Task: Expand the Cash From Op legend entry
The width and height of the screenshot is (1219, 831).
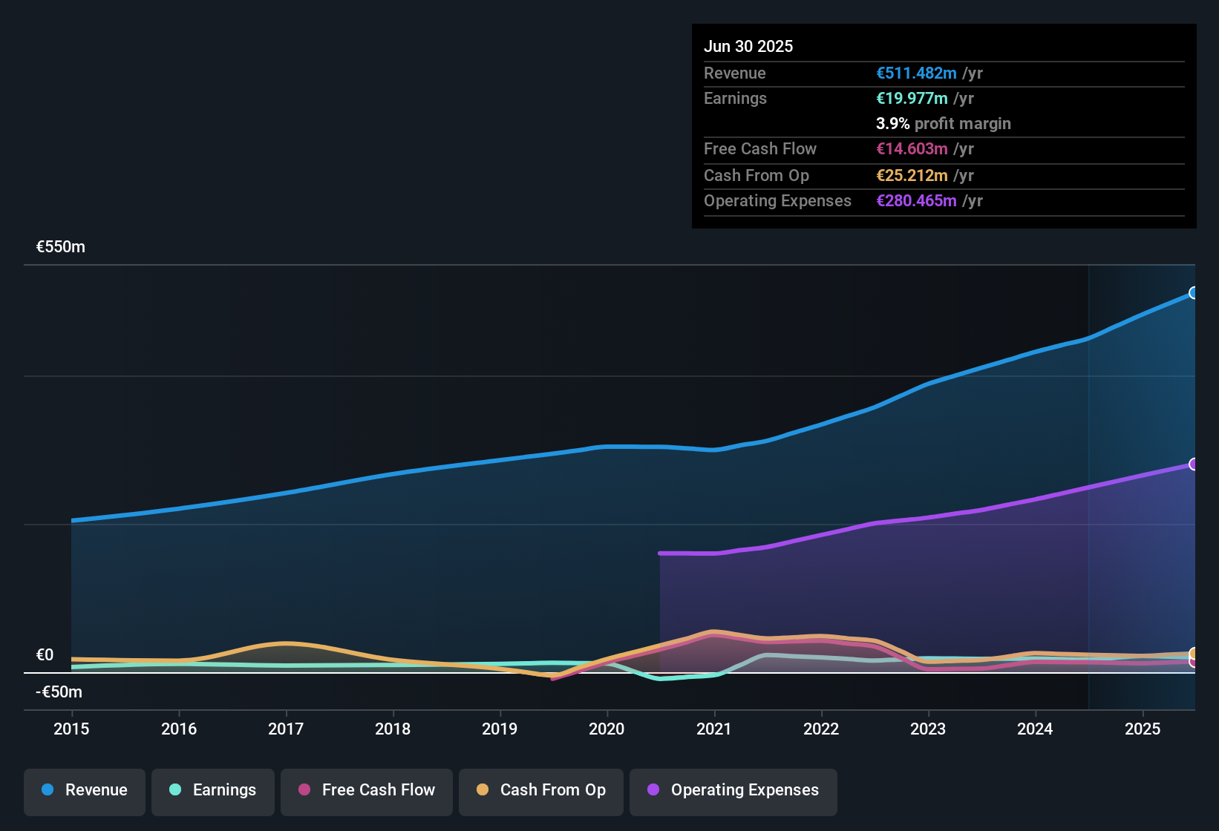Action: click(x=540, y=791)
